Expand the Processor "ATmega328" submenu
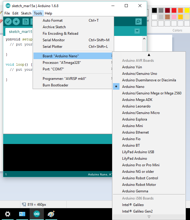 [x=73, y=63]
